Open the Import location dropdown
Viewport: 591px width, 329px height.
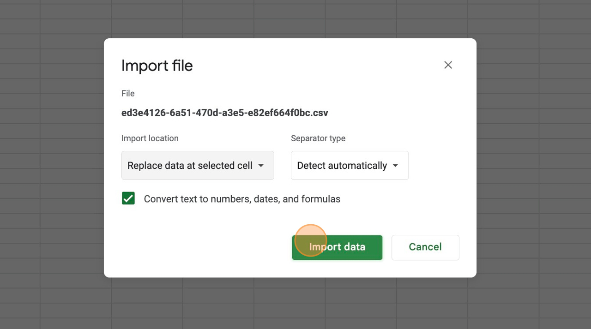[198, 165]
